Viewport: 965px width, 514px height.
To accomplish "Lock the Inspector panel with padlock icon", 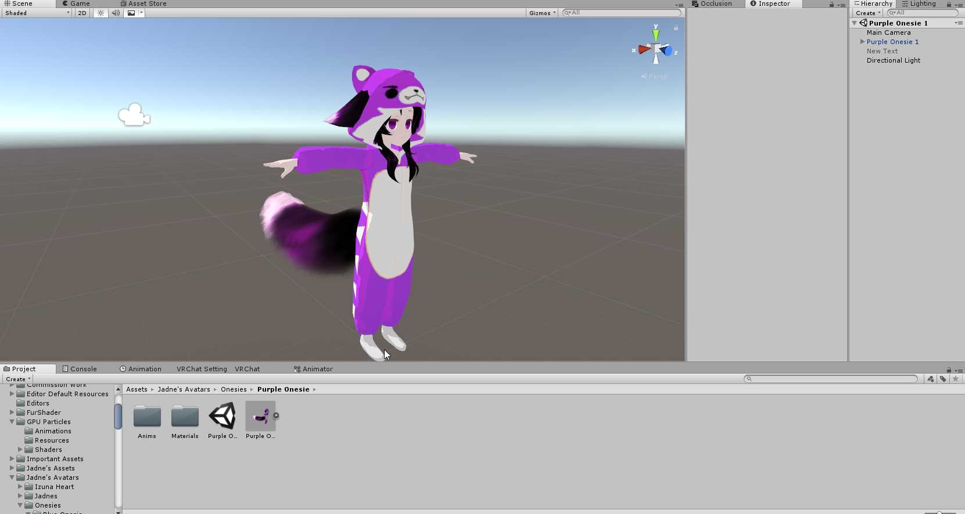I will tap(831, 5).
